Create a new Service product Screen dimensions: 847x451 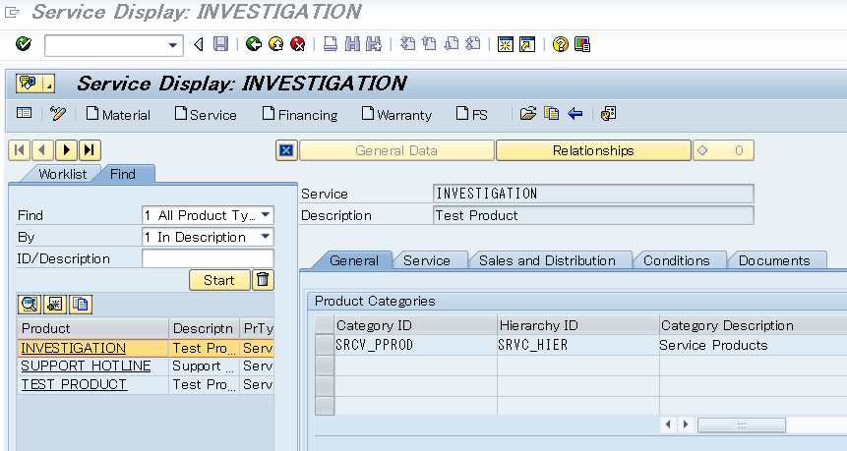(x=206, y=114)
